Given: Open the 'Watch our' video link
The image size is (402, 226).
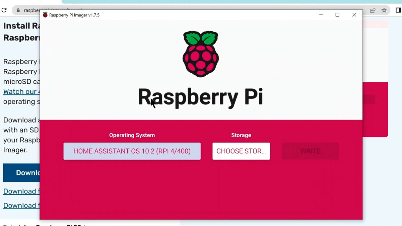Looking at the screenshot, I should pos(21,91).
